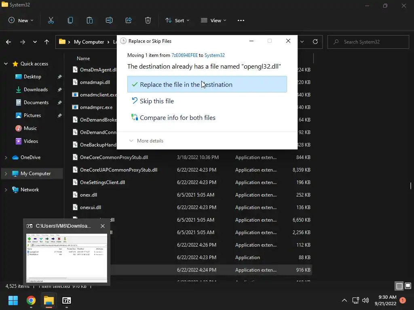Click My Computer in address breadcrumb
This screenshot has width=414, height=310.
(x=89, y=42)
